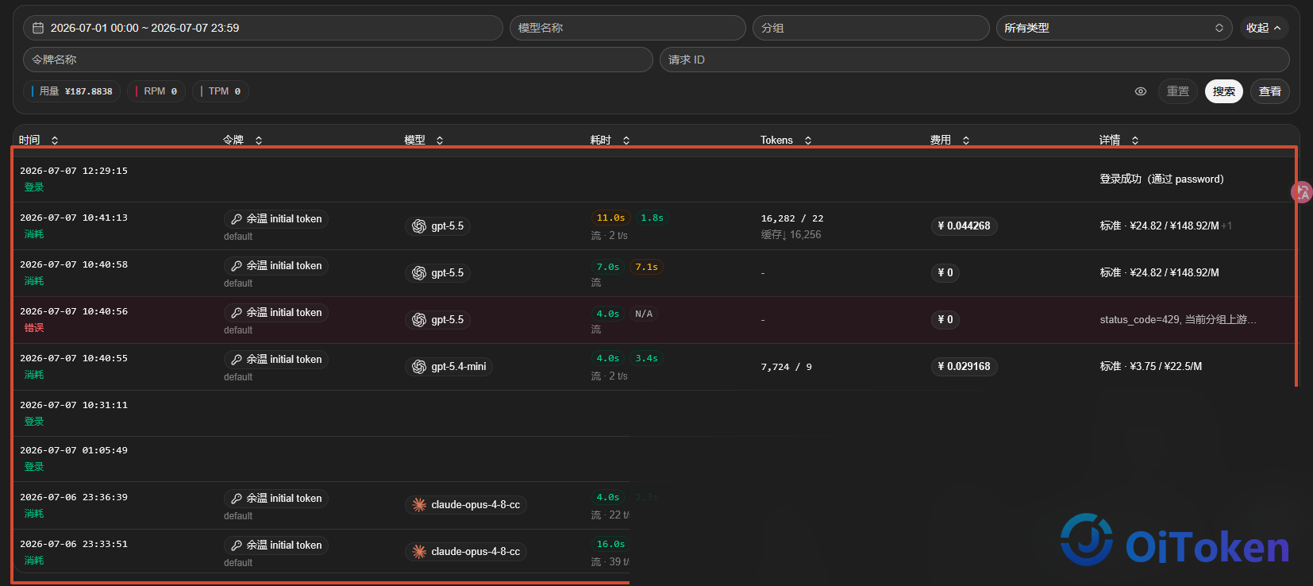Screen dimensions: 1313x586
Task: Click Claude icon in the 23:36:39 row
Action: tap(419, 505)
